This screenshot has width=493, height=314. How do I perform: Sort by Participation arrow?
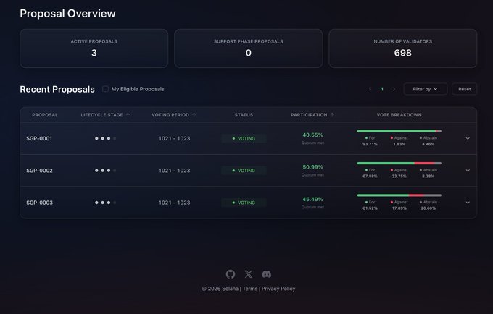pos(332,115)
